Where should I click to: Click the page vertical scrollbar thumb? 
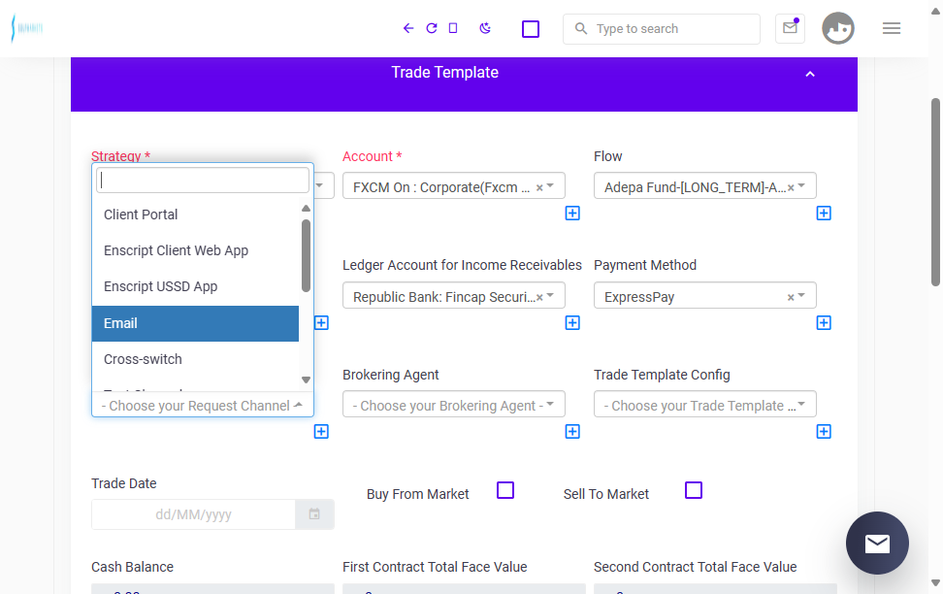coord(935,192)
